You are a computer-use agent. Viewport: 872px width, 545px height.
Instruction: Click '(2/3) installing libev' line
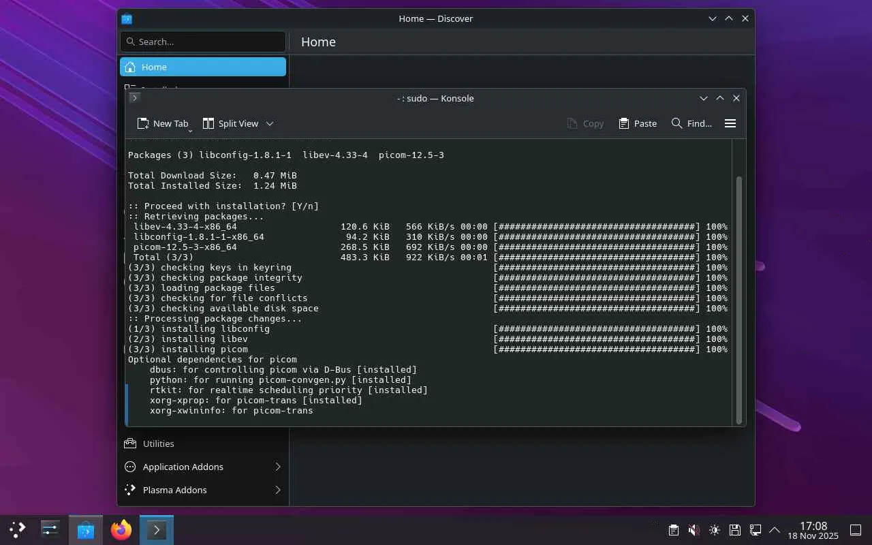coord(428,339)
